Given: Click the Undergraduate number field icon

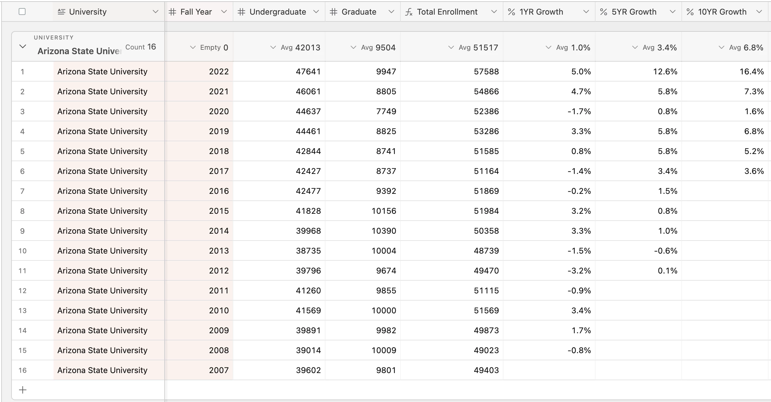Looking at the screenshot, I should 241,12.
